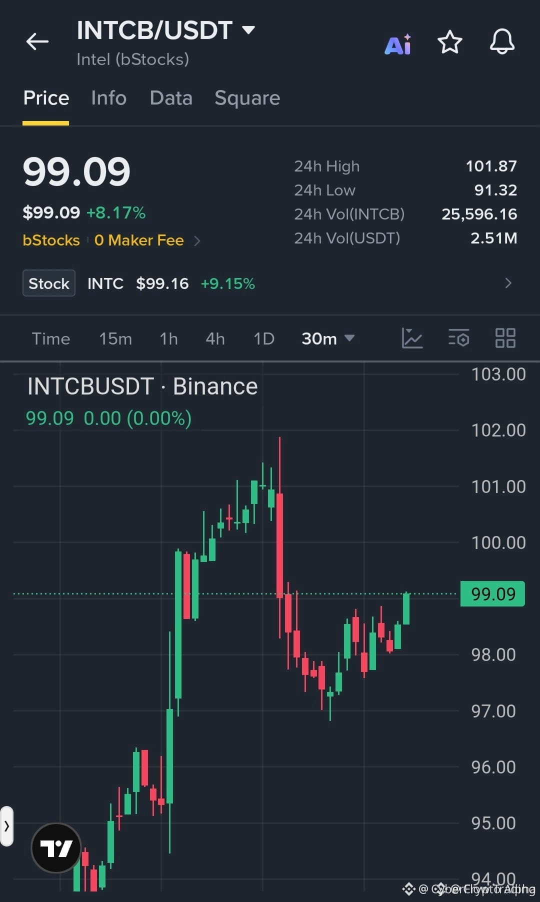The height and width of the screenshot is (902, 540).
Task: Click the TradingView logo badge
Action: (x=56, y=848)
